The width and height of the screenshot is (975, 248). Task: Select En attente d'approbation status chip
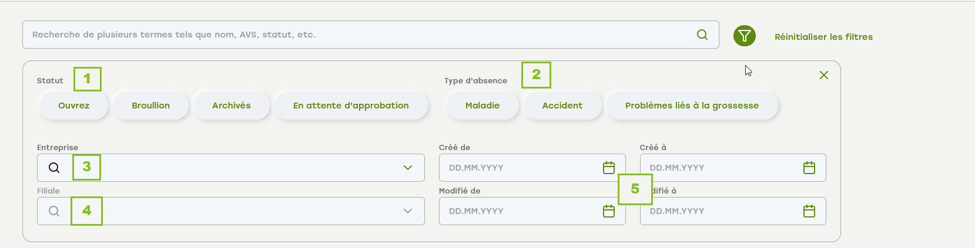(x=351, y=106)
